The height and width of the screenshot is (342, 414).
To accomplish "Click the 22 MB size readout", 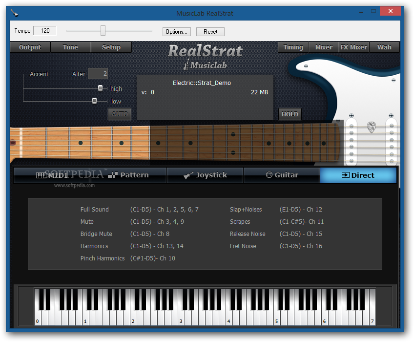I will point(259,92).
